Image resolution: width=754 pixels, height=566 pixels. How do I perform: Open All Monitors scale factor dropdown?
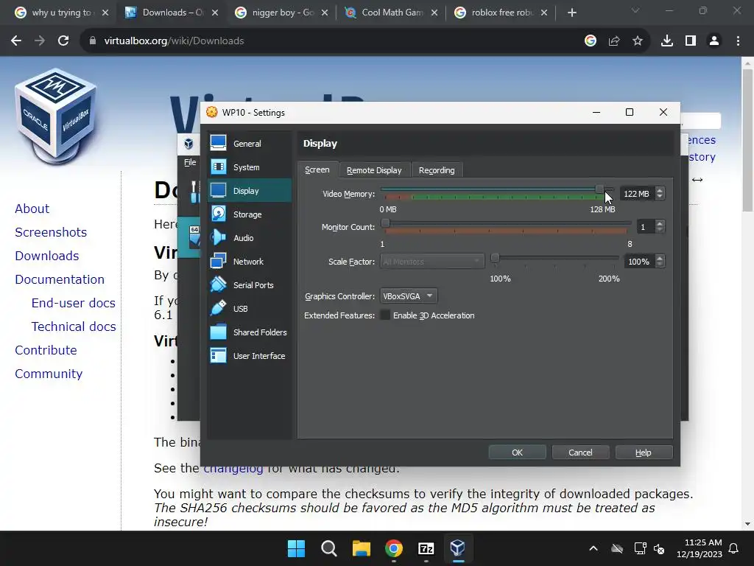(431, 262)
